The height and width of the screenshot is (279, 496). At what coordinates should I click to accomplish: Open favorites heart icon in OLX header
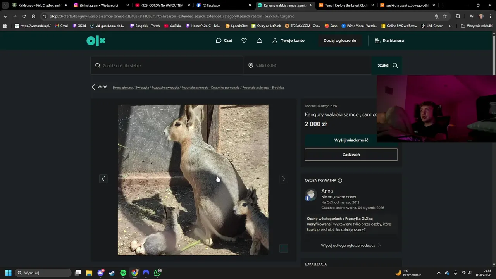point(244,40)
